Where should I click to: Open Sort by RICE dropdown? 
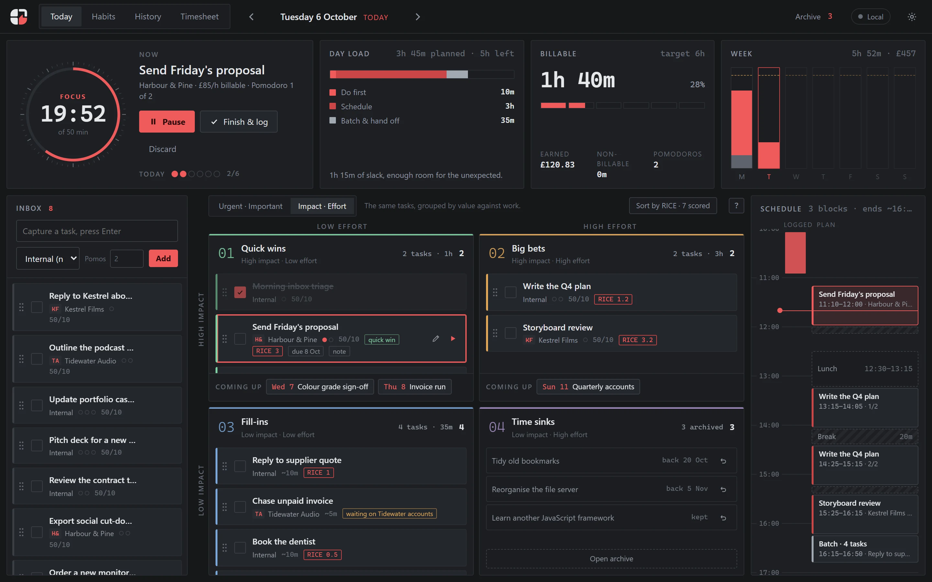click(672, 206)
